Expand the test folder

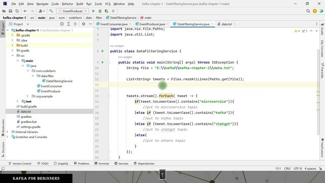[18, 101]
